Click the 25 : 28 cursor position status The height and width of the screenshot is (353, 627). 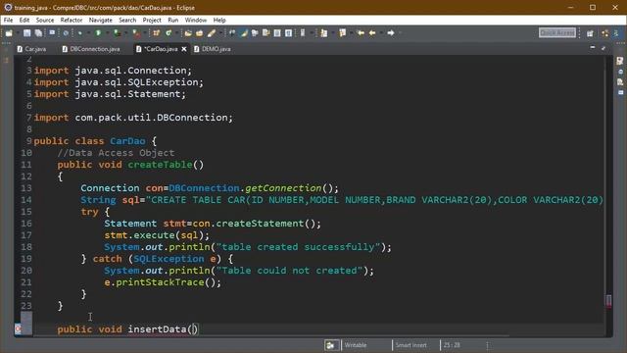click(x=452, y=345)
